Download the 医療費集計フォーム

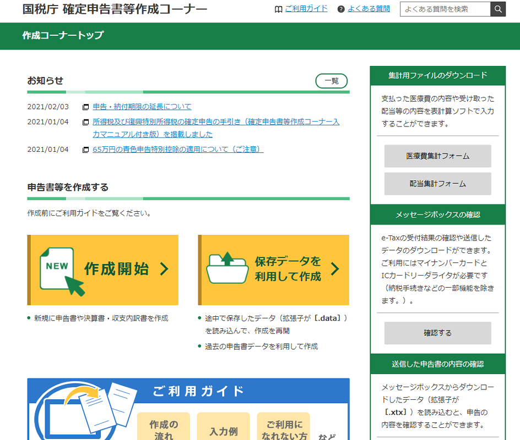coord(437,156)
